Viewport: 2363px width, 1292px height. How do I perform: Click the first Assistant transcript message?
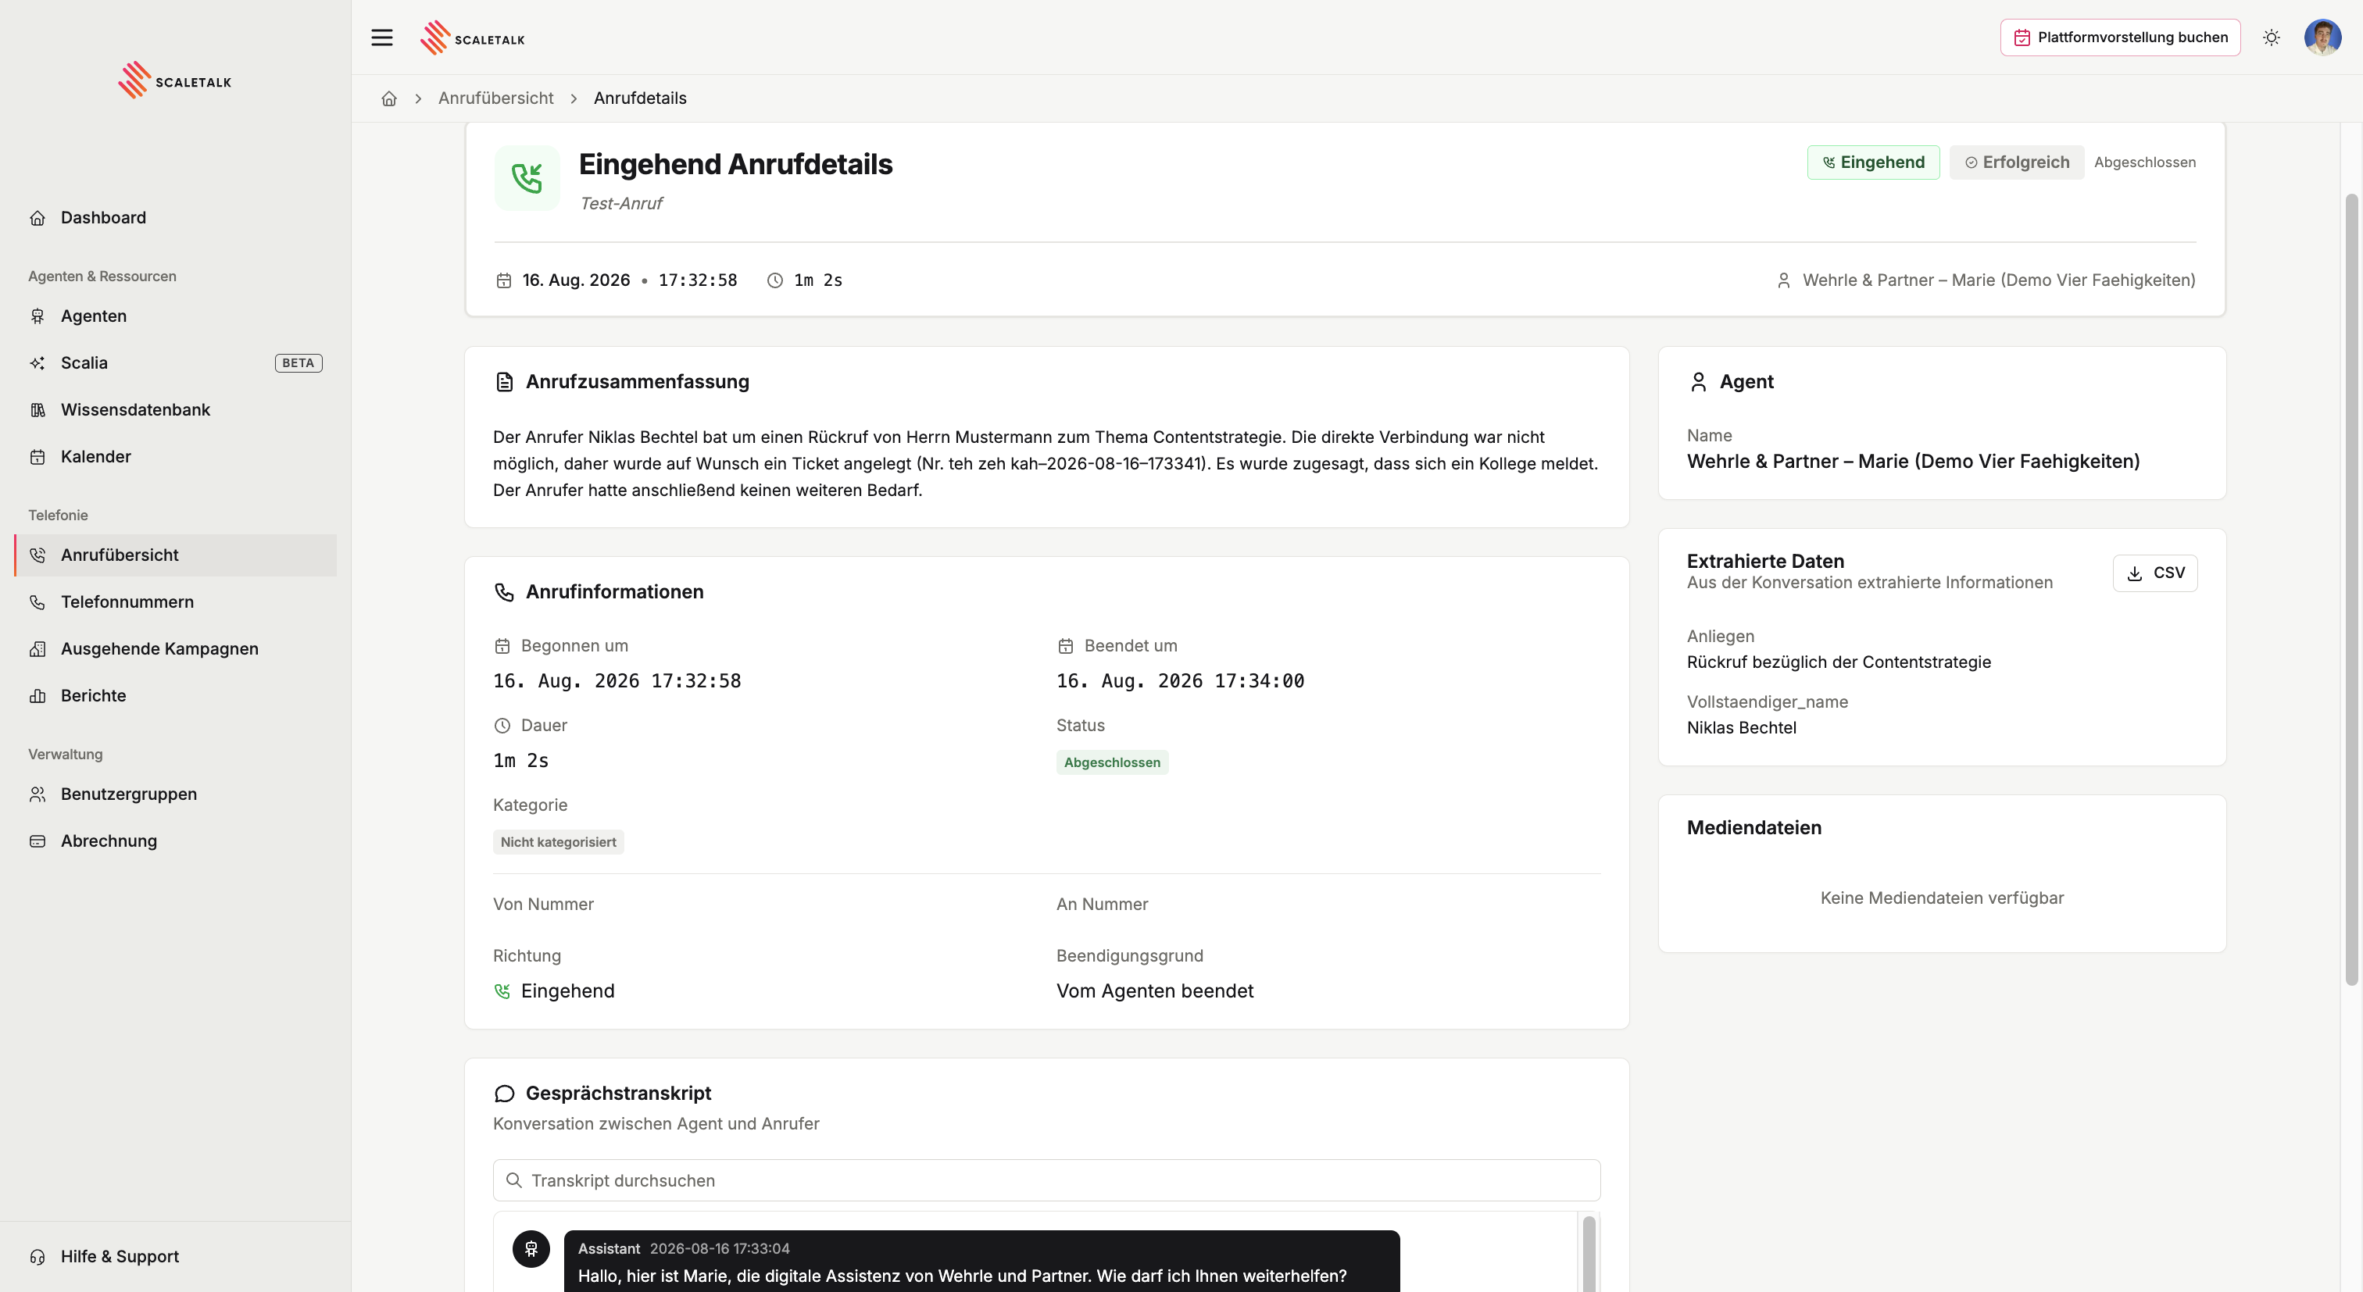point(981,1262)
